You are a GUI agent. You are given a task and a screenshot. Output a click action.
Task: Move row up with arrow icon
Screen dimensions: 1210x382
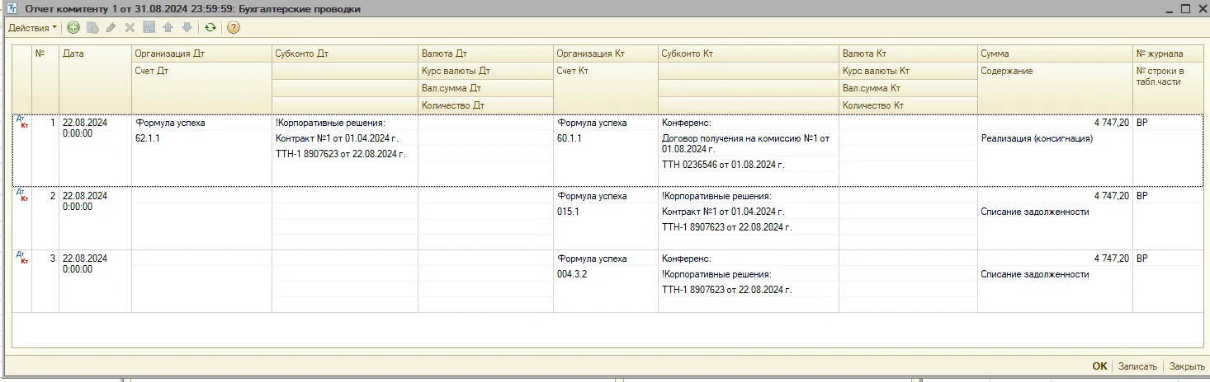(168, 28)
